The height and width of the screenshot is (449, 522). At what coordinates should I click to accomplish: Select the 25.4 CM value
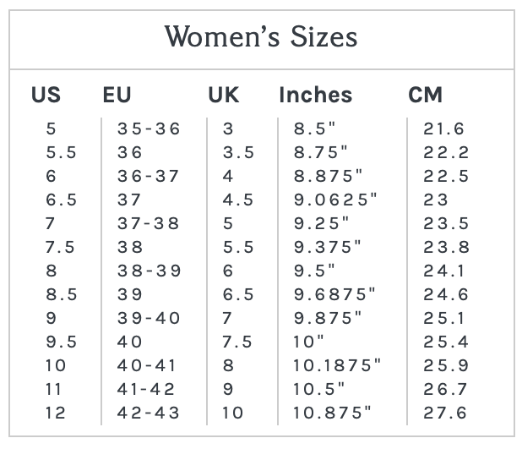pyautogui.click(x=444, y=342)
